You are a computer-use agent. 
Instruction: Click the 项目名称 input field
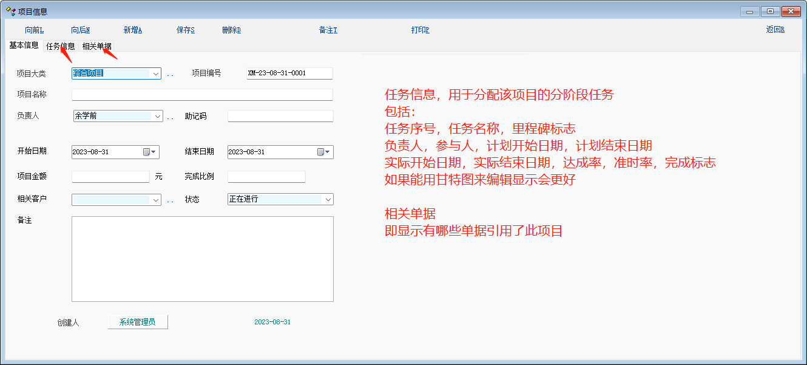(x=202, y=95)
